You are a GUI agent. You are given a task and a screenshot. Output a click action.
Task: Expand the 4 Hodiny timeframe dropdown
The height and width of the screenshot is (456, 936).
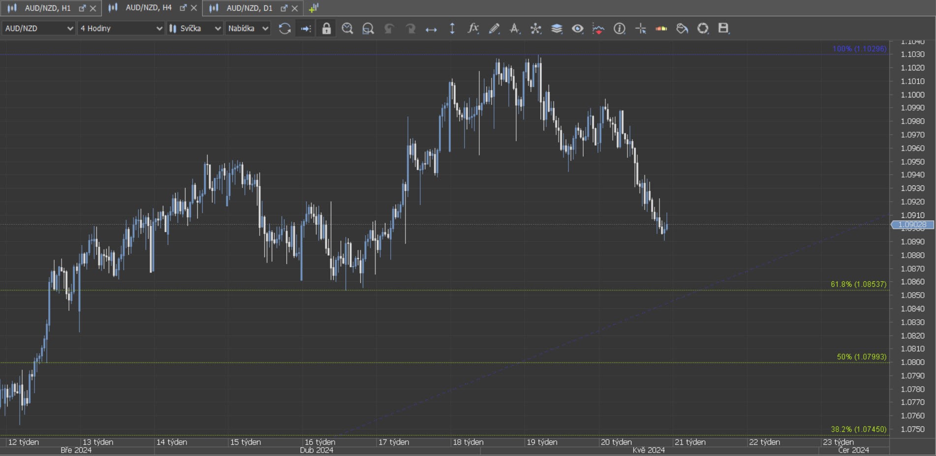coord(121,29)
